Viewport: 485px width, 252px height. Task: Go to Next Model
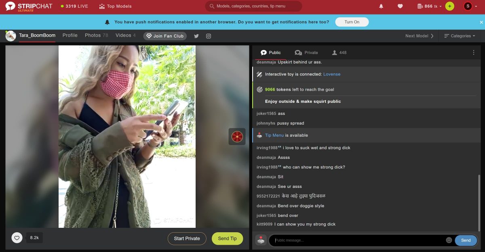click(x=420, y=36)
